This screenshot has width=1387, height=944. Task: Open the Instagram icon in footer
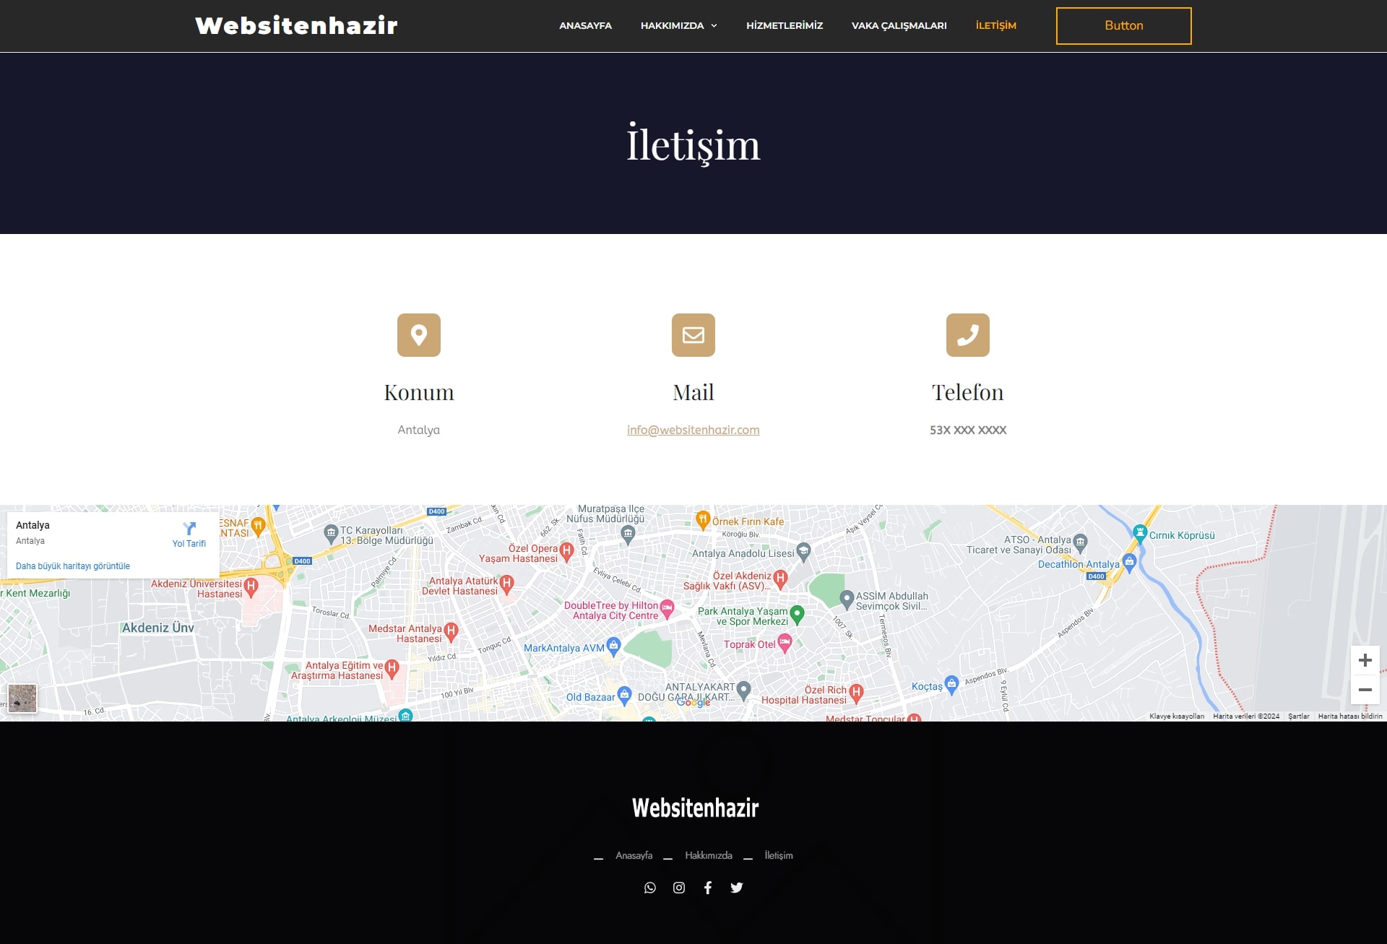679,888
